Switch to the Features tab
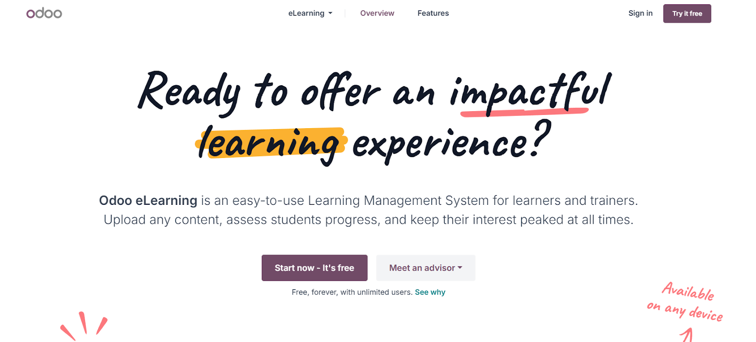The height and width of the screenshot is (342, 756). pos(433,13)
